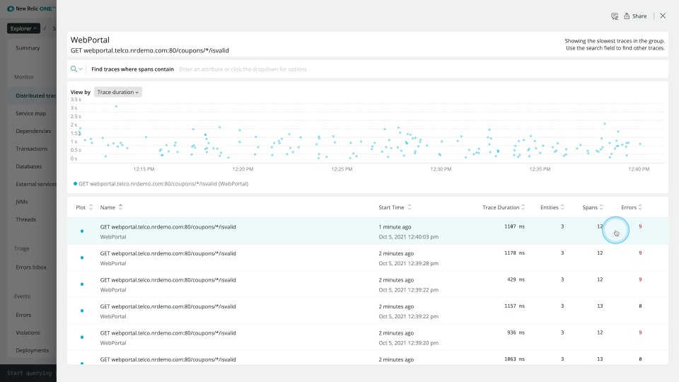The height and width of the screenshot is (382, 679).
Task: Open the trace started at 12:39:28 pm
Action: (368, 257)
